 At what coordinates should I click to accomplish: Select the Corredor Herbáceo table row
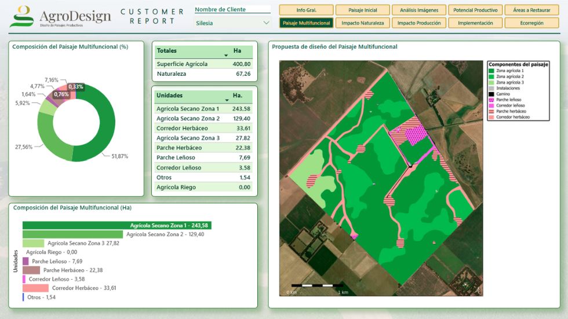(x=203, y=128)
